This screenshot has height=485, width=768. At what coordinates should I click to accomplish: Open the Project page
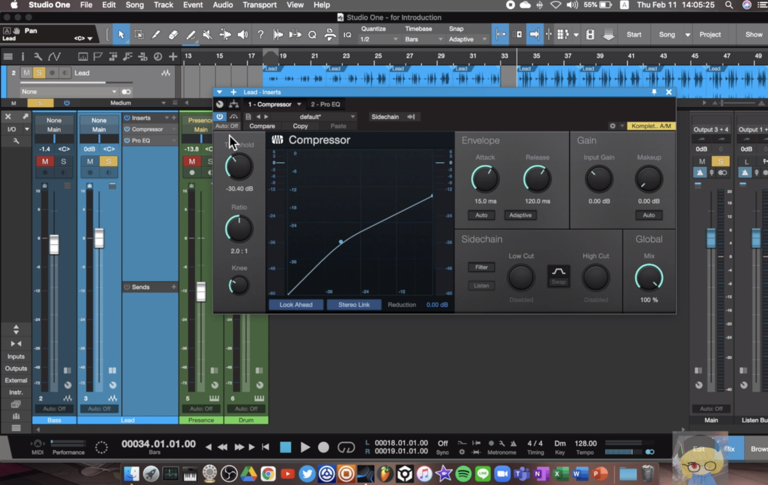[710, 35]
